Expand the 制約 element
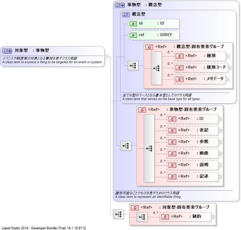241x230 pixels. click(x=213, y=217)
